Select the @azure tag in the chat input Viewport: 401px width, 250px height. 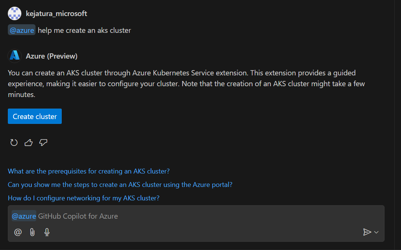[24, 216]
